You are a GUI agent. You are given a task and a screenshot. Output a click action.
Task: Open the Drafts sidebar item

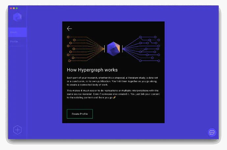click(x=17, y=32)
